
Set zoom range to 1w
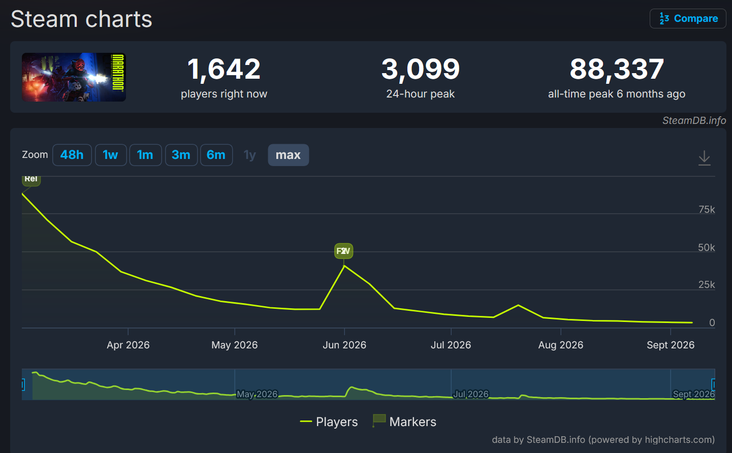click(111, 155)
